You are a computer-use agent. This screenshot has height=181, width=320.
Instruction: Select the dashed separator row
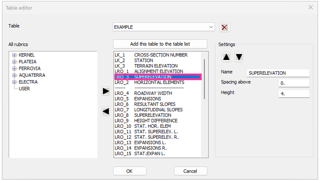(158, 88)
